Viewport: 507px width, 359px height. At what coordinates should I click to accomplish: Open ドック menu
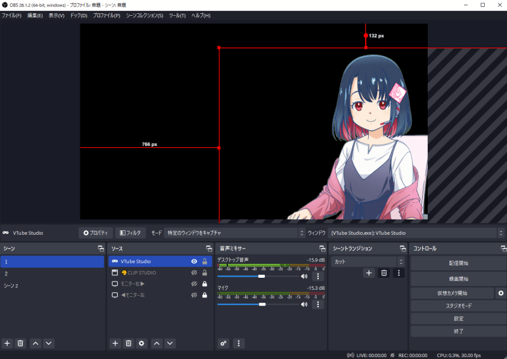pos(79,15)
